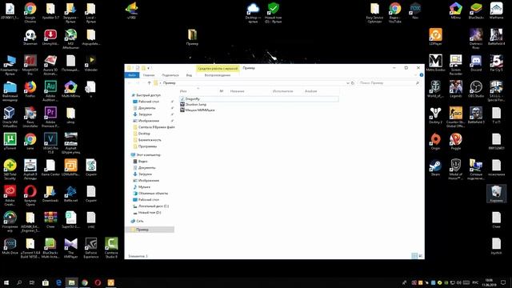The height and width of the screenshot is (288, 512).
Task: Select the Steam desktop icon
Action: pyautogui.click(x=435, y=168)
